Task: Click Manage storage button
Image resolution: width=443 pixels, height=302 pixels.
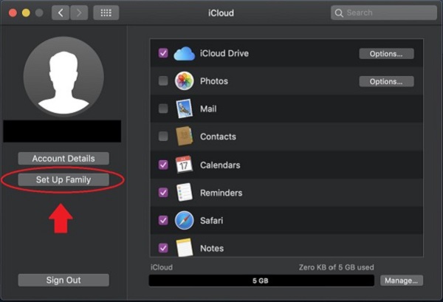Action: point(401,281)
